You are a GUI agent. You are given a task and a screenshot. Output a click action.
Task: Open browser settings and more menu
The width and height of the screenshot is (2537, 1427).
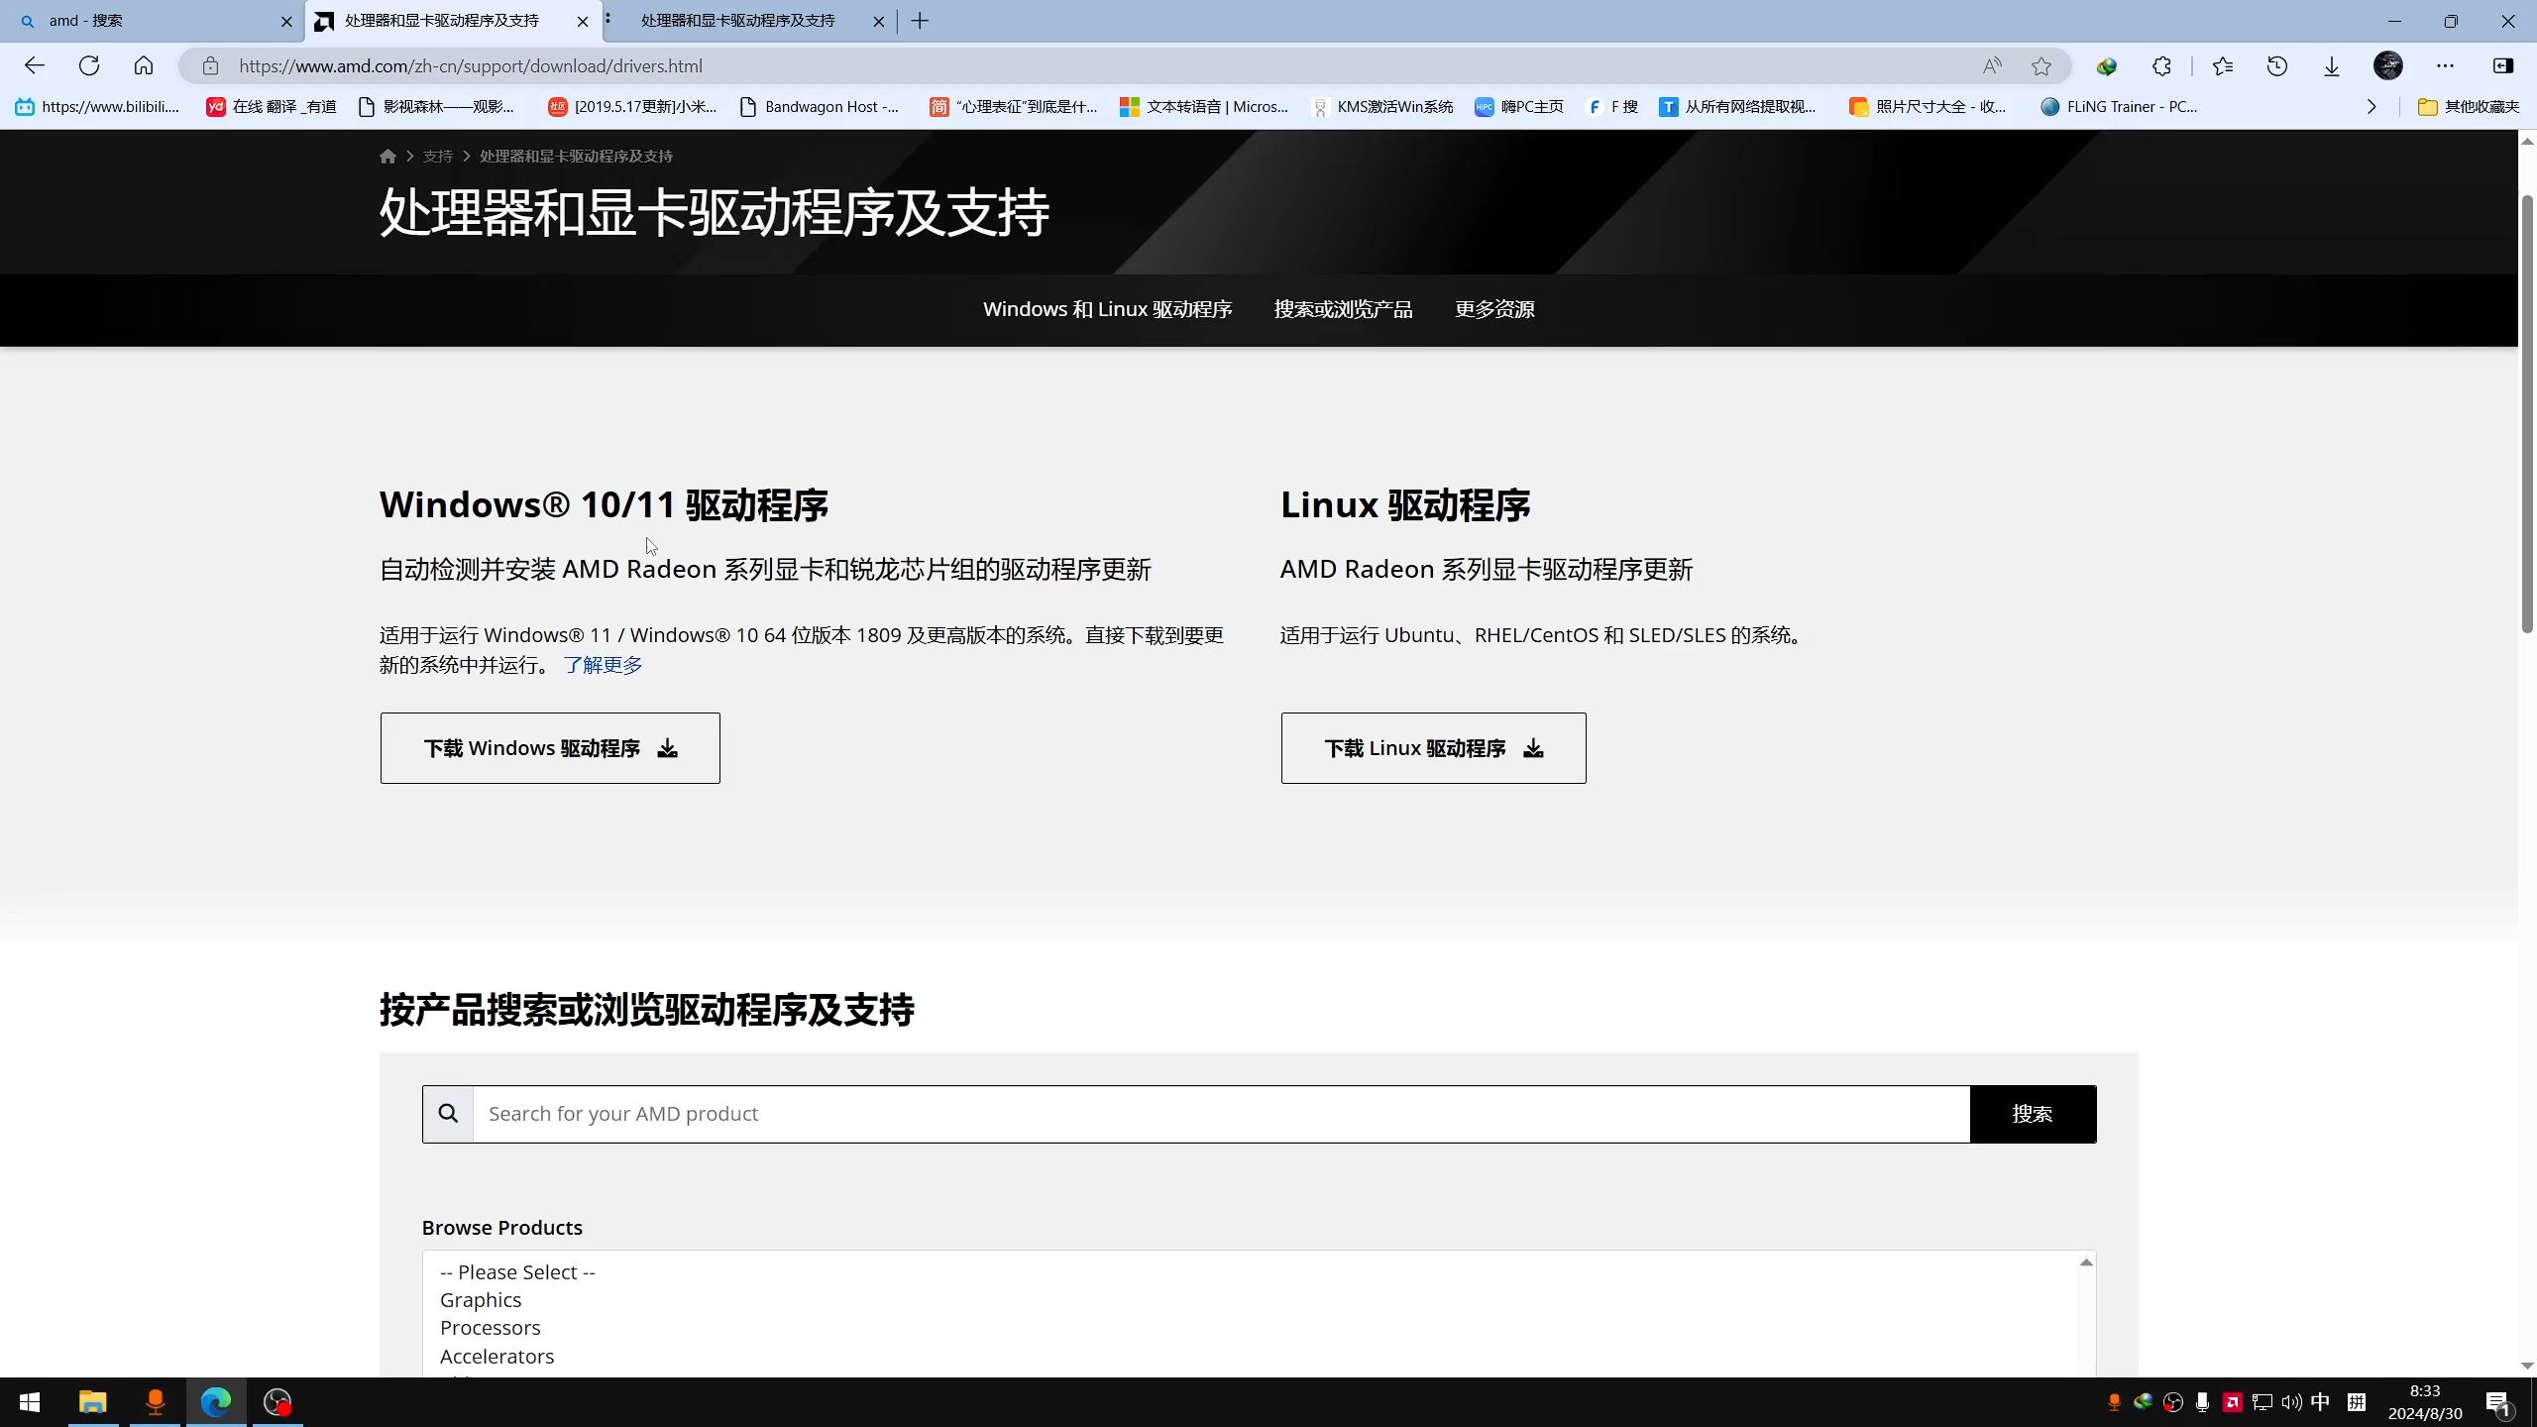2445,66
